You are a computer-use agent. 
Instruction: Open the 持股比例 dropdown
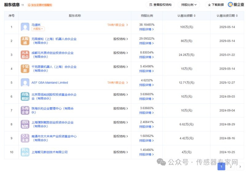point(188,5)
